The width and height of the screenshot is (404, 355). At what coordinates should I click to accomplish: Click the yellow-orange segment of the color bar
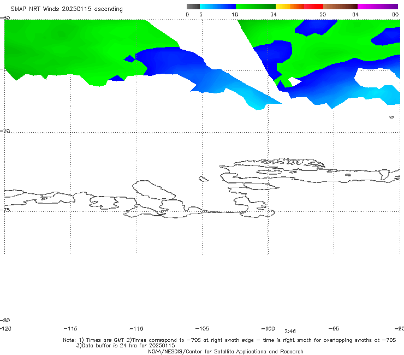[x=290, y=7]
